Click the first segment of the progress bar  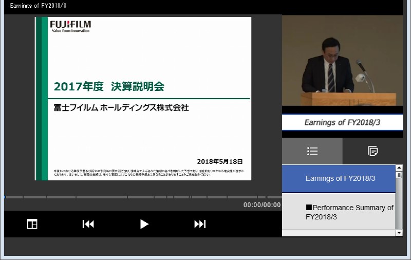point(14,197)
